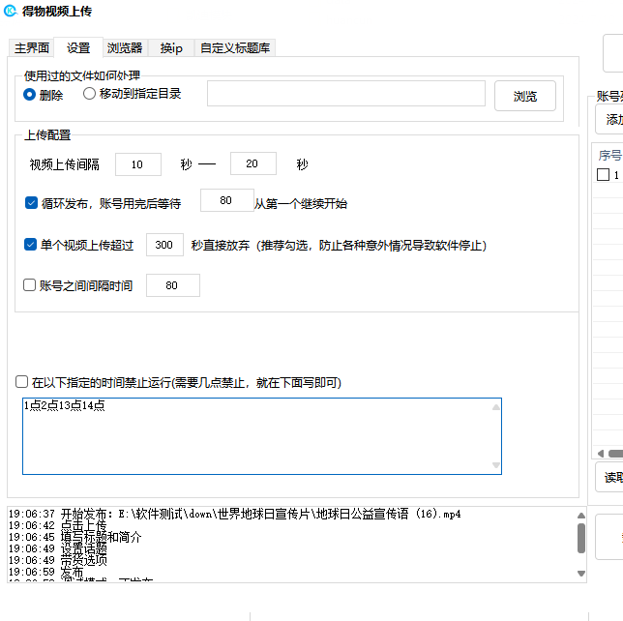Select the 删除 radio option
623x621 pixels.
[x=44, y=95]
